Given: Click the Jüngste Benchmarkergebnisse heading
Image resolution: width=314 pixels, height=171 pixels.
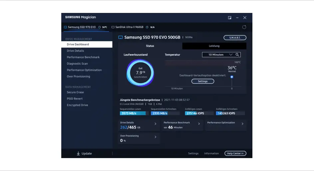Looking at the screenshot, I should coord(140,100).
